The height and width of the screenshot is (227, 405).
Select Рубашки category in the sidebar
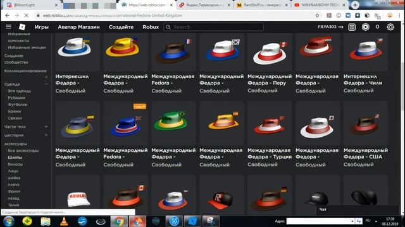[x=16, y=98]
